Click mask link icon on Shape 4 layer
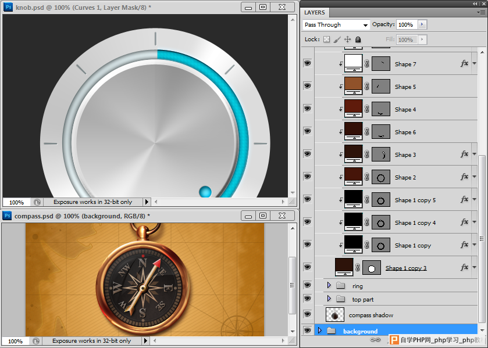The height and width of the screenshot is (348, 488). [x=367, y=109]
